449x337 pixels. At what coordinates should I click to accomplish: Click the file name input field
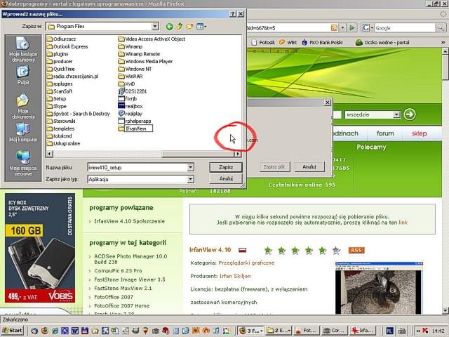(138, 167)
